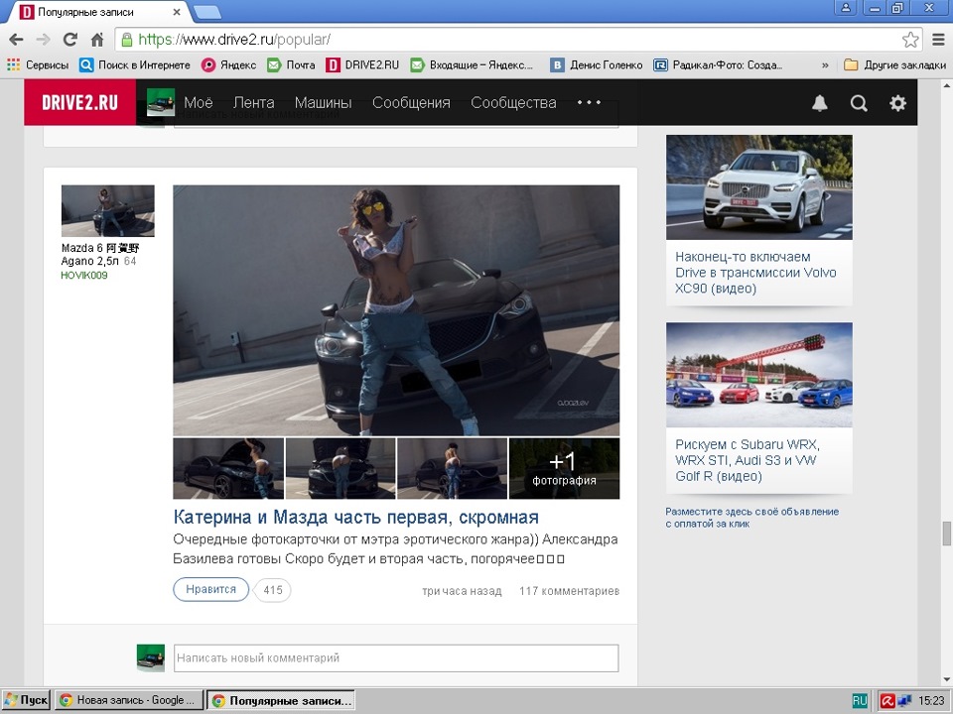Open the red antivirus tray icon
Image resolution: width=953 pixels, height=714 pixels.
(x=887, y=701)
